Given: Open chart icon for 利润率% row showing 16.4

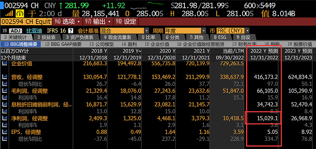Looking at the screenshot, I should pos(5,97).
